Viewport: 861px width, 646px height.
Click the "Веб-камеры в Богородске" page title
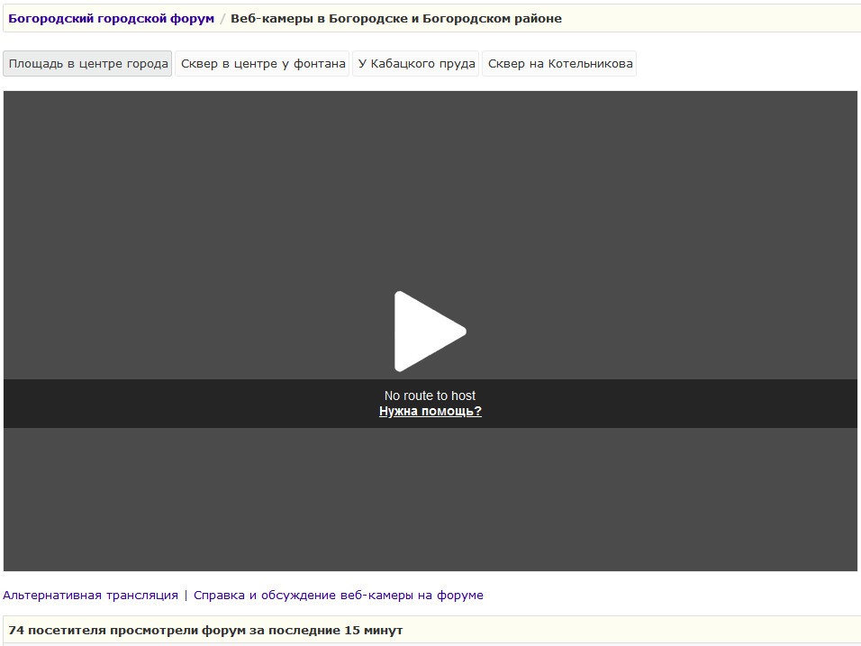click(395, 19)
